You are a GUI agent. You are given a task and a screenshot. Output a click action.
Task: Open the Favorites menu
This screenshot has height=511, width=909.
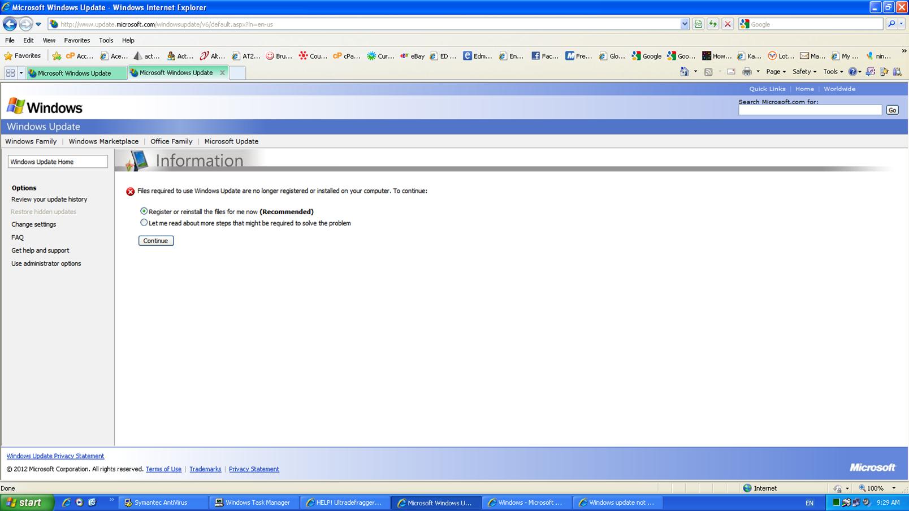77,40
